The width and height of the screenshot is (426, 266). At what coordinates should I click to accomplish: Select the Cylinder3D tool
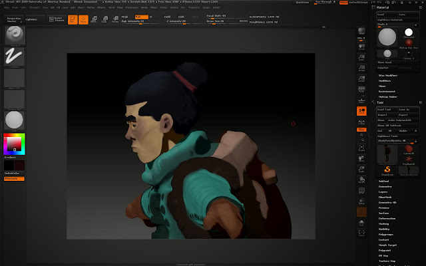click(409, 150)
